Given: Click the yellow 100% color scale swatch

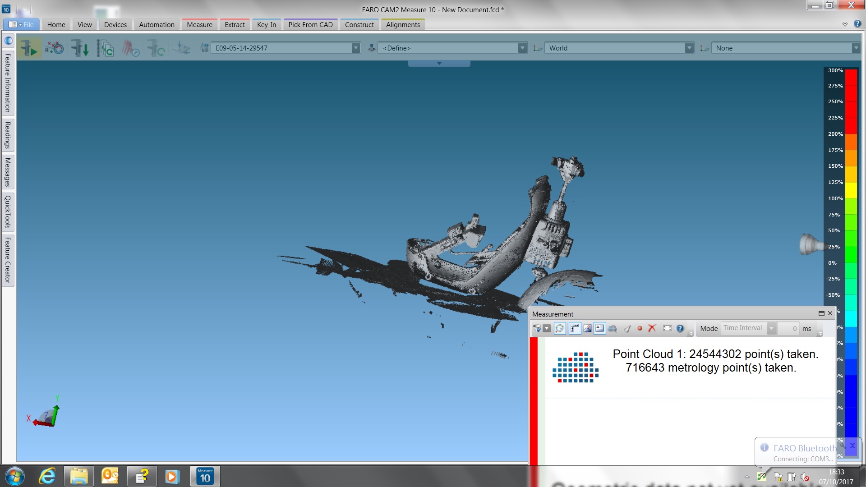Looking at the screenshot, I should [851, 190].
